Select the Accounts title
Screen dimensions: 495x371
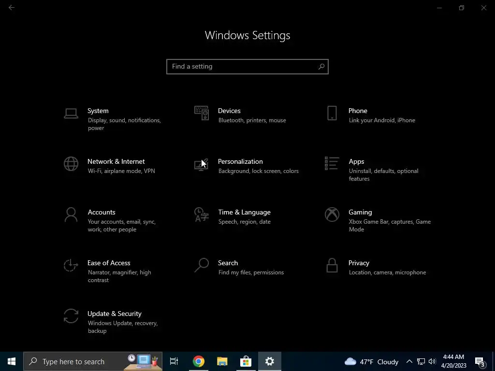point(102,213)
